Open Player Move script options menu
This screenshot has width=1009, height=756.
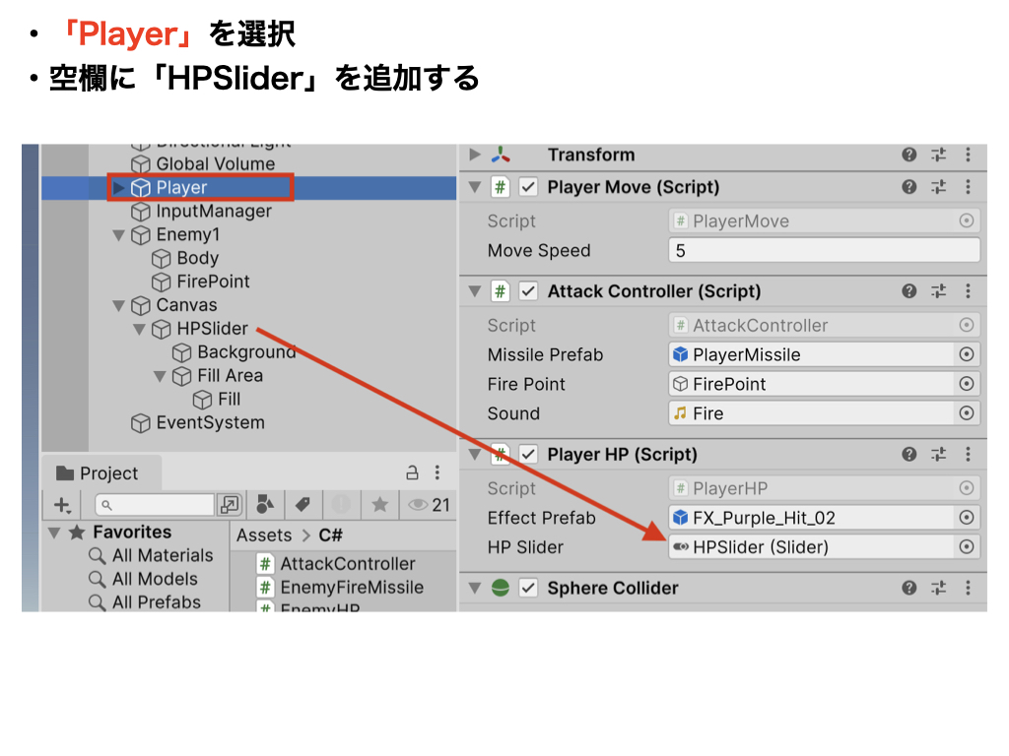tap(968, 186)
